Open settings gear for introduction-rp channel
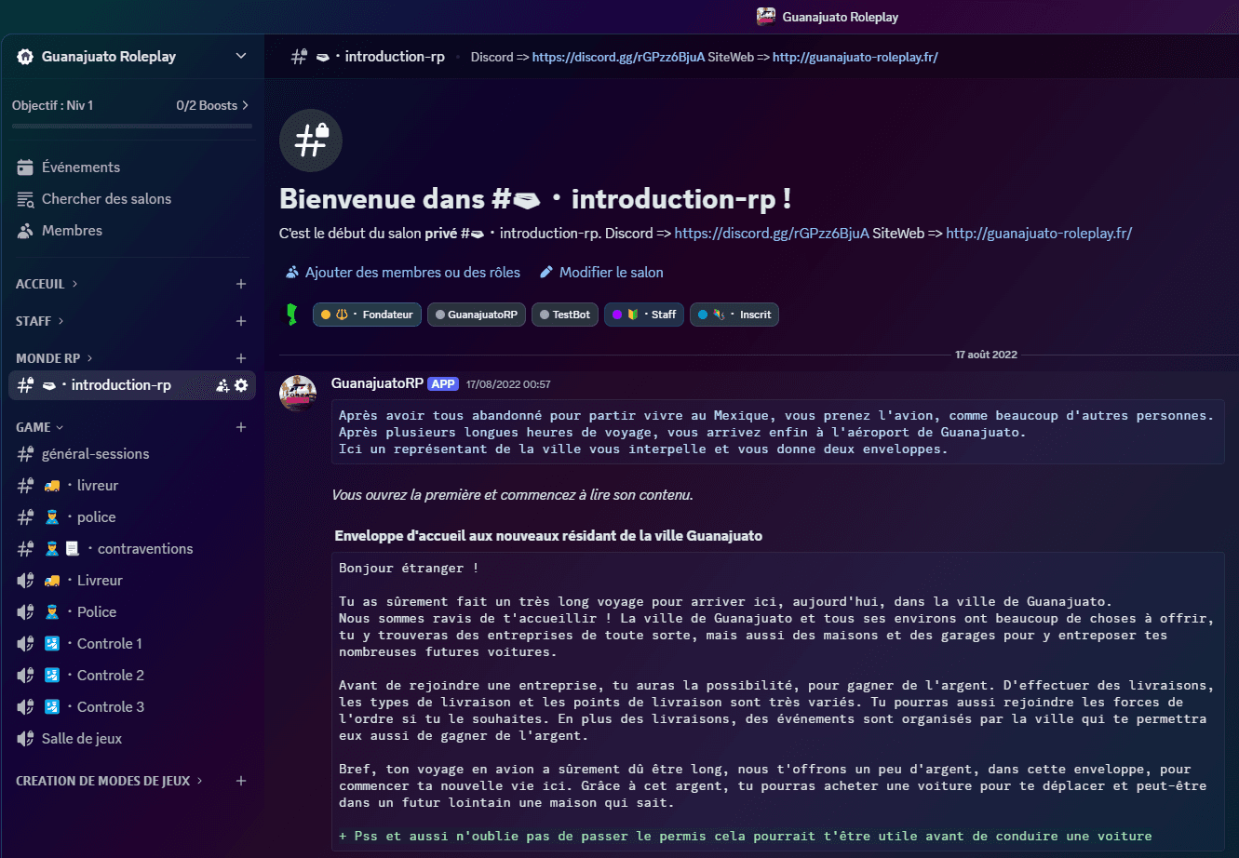Viewport: 1239px width, 858px height. click(x=241, y=385)
